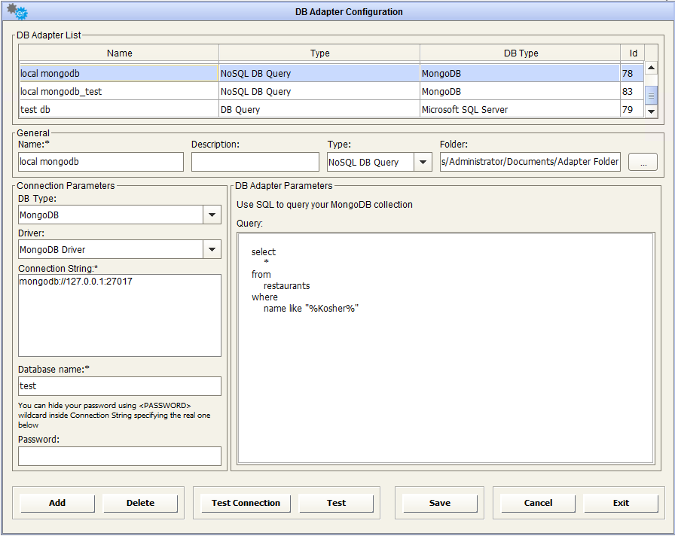Screen dimensions: 675x536
Task: Click the folder browse button with ellipsis
Action: (x=643, y=162)
